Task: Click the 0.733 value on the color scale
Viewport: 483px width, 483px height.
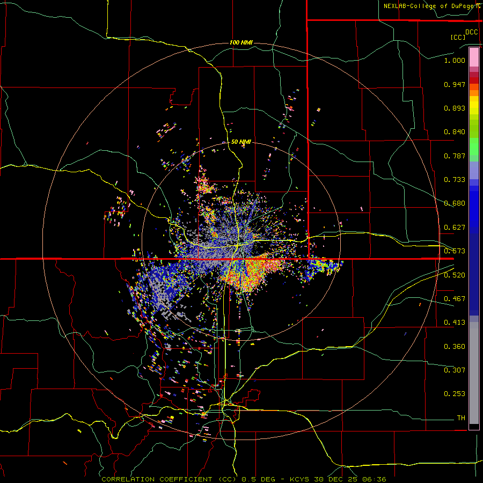Action: 455,180
